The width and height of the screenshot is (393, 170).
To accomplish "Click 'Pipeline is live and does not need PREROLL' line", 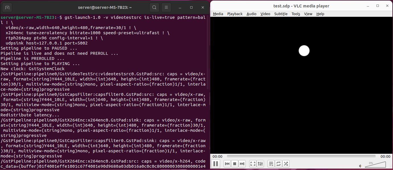I will (60, 53).
